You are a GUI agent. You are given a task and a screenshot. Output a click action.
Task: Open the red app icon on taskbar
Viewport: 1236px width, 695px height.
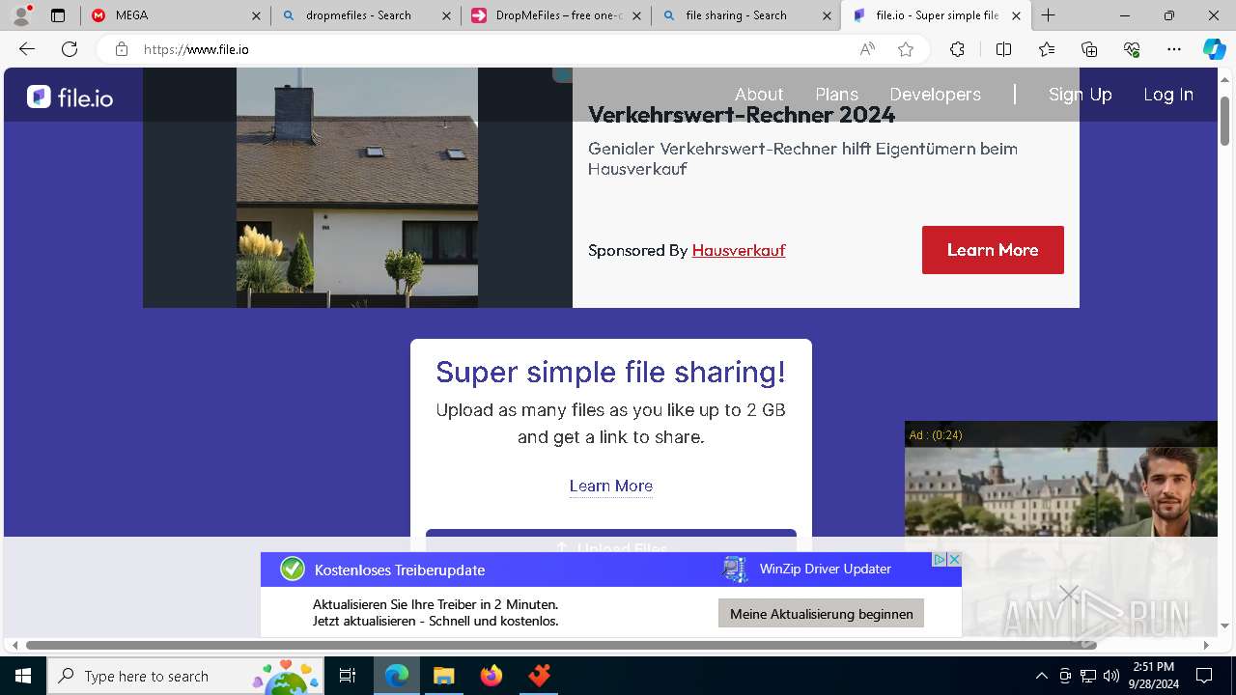tap(539, 676)
